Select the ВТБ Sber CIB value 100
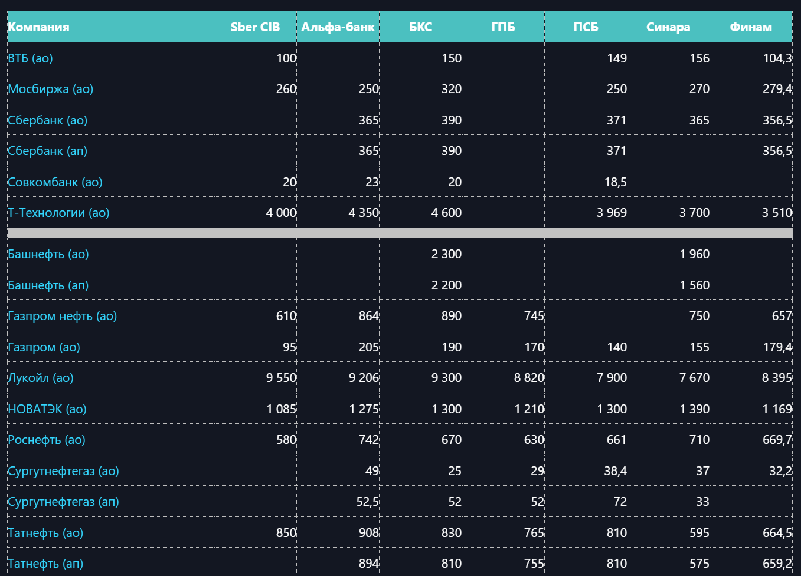 pos(286,58)
